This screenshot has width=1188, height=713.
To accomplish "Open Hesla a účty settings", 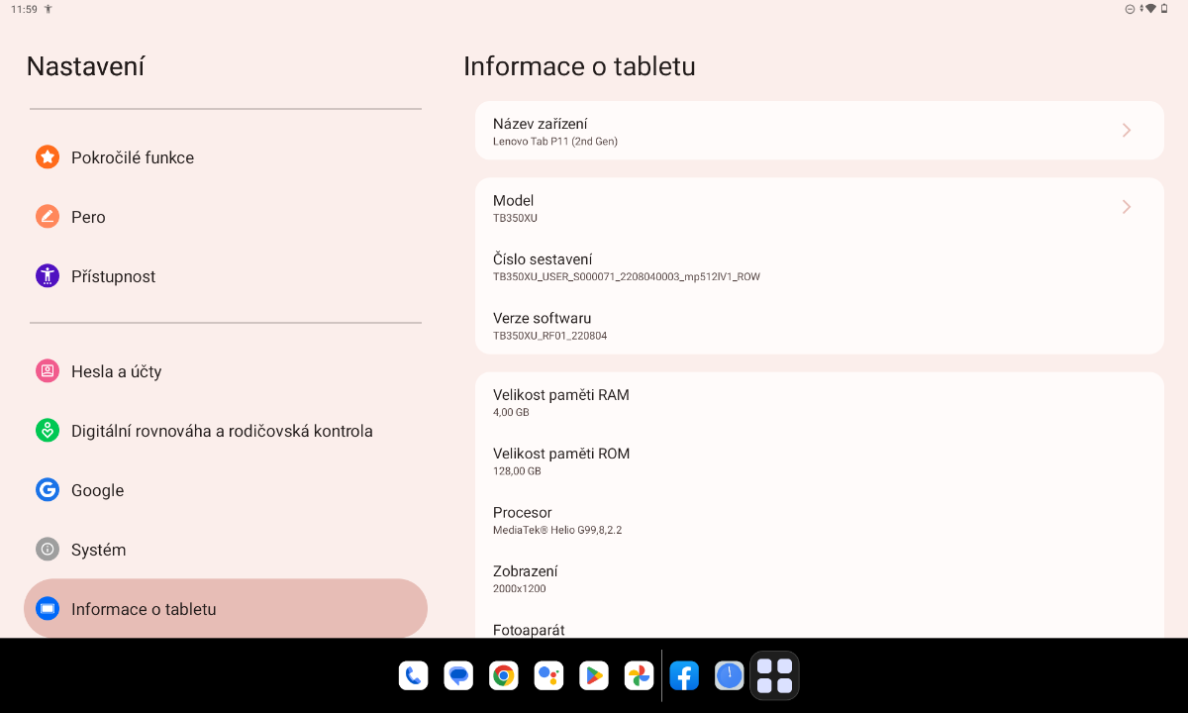I will coord(116,371).
